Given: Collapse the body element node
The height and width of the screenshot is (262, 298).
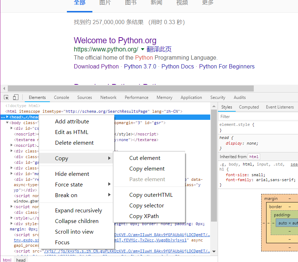Looking at the screenshot, I should click(7, 123).
